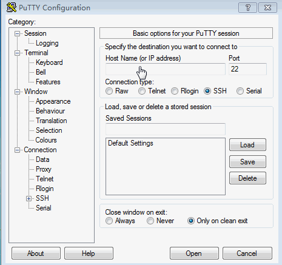
Task: Open the Telnet category in tree
Action: click(44, 179)
